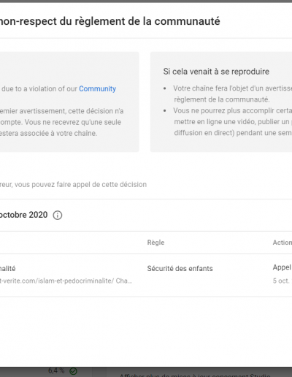Select the Action column header

click(x=283, y=243)
